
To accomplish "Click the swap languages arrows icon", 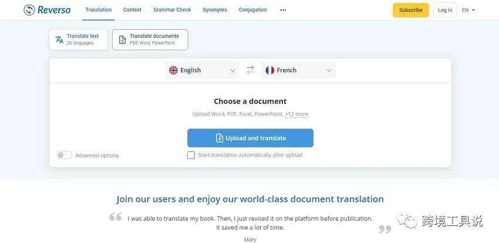I will pos(250,70).
